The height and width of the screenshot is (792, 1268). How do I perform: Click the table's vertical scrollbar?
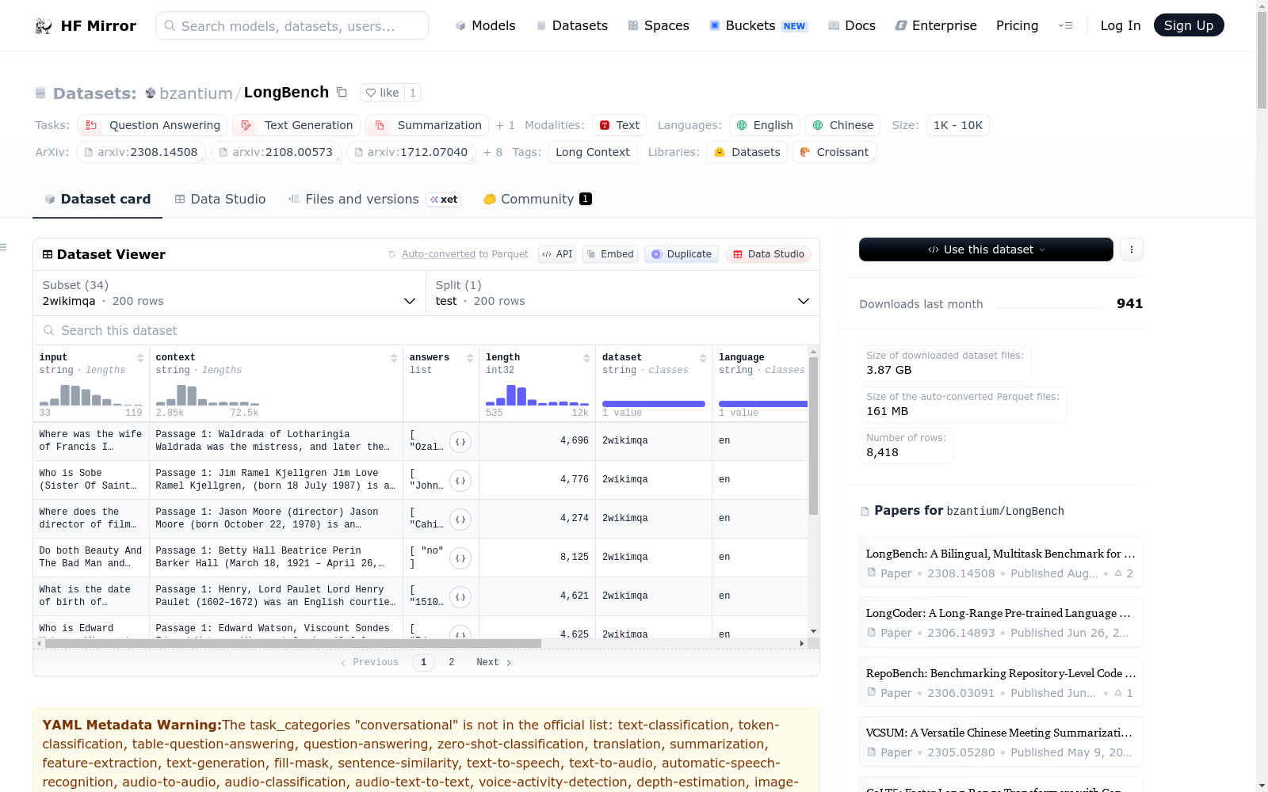click(x=813, y=436)
